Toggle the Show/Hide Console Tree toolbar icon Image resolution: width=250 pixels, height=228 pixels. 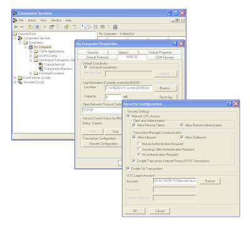[x=37, y=27]
